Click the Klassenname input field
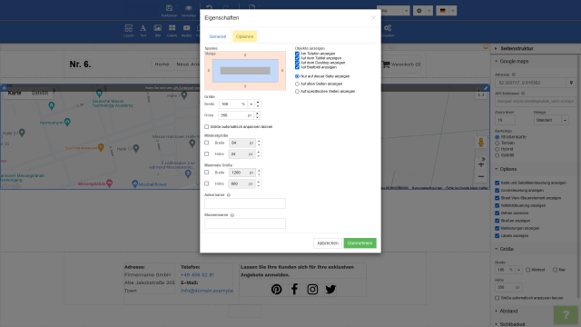 [x=245, y=223]
